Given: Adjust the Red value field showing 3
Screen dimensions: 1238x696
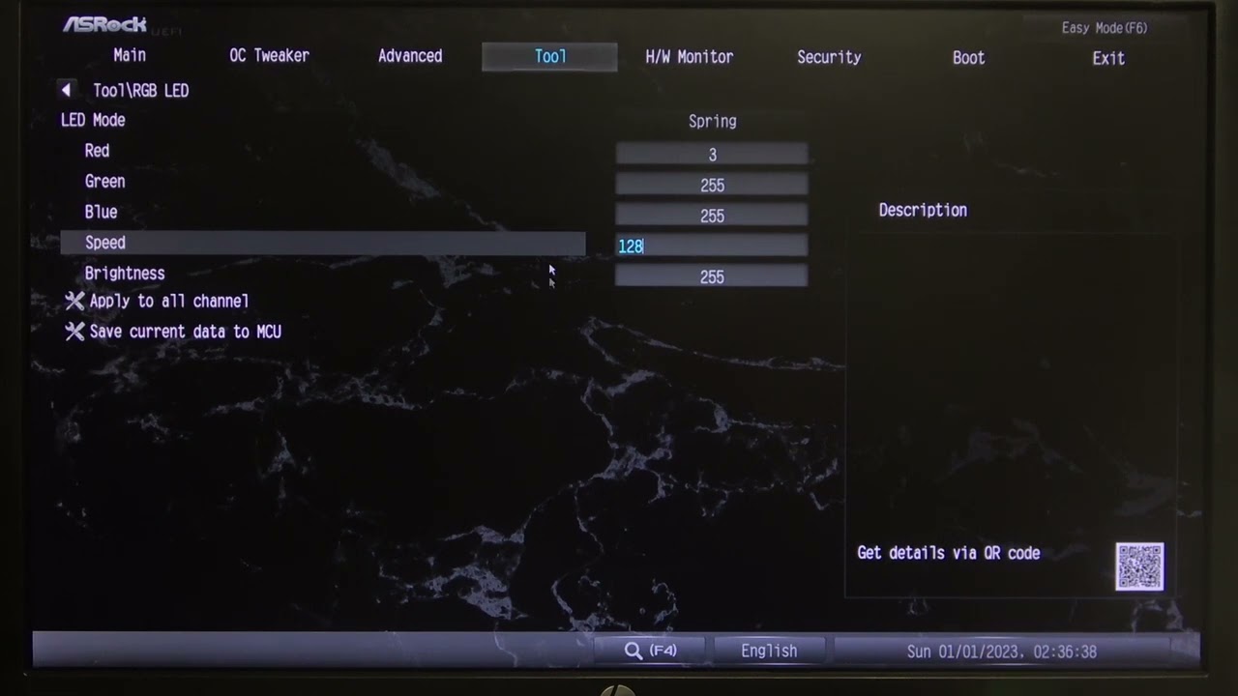Looking at the screenshot, I should (x=711, y=154).
